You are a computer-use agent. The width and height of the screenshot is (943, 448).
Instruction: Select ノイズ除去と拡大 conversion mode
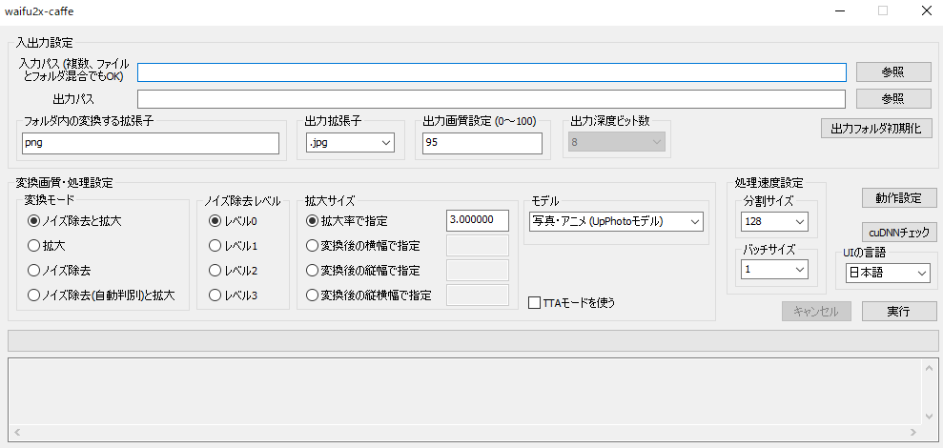(74, 221)
